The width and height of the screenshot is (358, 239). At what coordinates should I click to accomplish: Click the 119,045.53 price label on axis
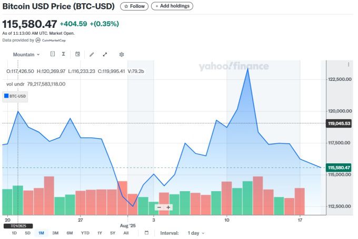click(x=339, y=123)
